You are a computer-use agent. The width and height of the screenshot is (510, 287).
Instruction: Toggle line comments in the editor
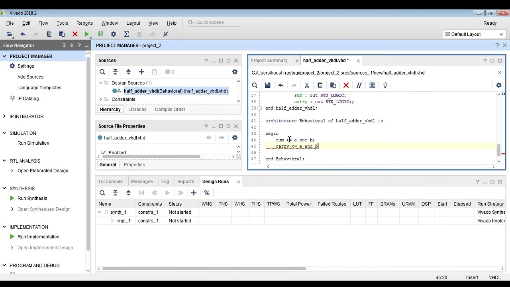359,85
